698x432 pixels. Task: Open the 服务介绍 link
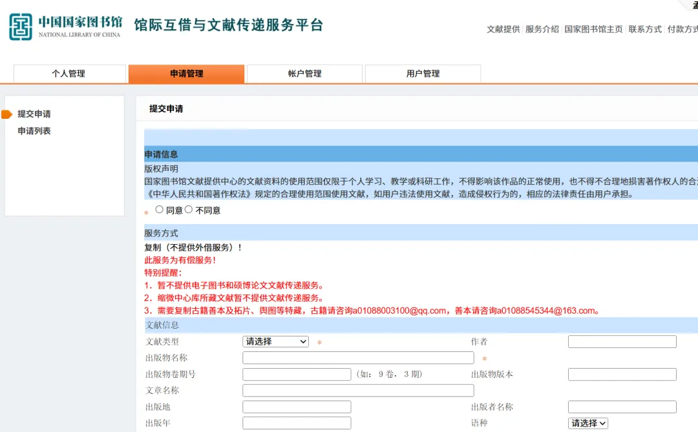click(x=542, y=29)
